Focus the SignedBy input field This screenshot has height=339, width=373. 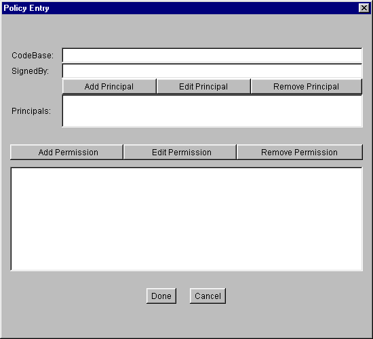pos(212,71)
